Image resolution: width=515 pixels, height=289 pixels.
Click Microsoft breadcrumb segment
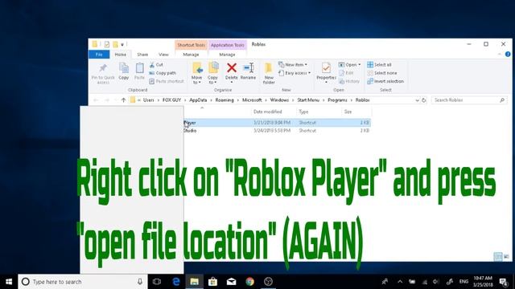(252, 100)
